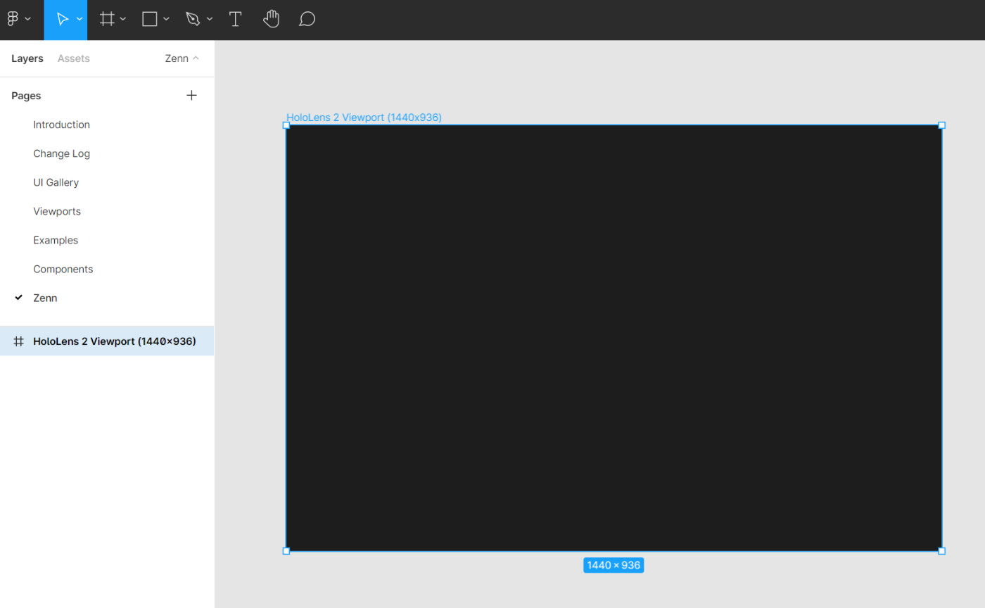The width and height of the screenshot is (985, 608).
Task: Open Pen tool dropdown chevron
Action: (210, 19)
